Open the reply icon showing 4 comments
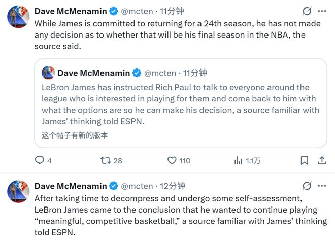The height and width of the screenshot is (242, 335). 40,160
